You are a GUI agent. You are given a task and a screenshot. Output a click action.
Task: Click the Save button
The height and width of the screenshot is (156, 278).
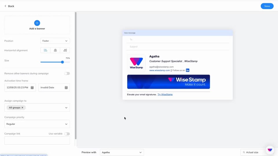tap(267, 6)
